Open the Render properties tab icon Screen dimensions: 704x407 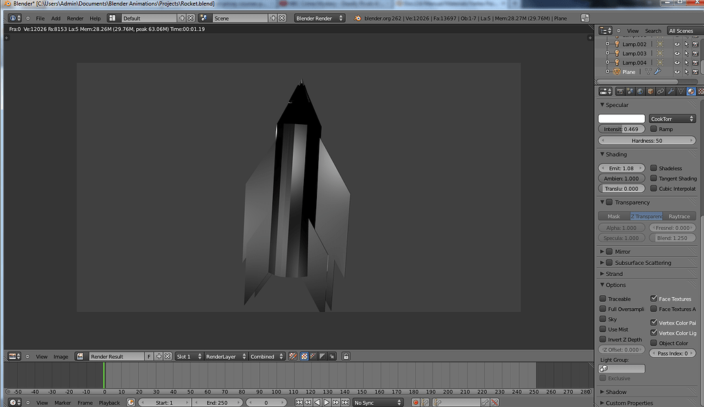(x=620, y=91)
